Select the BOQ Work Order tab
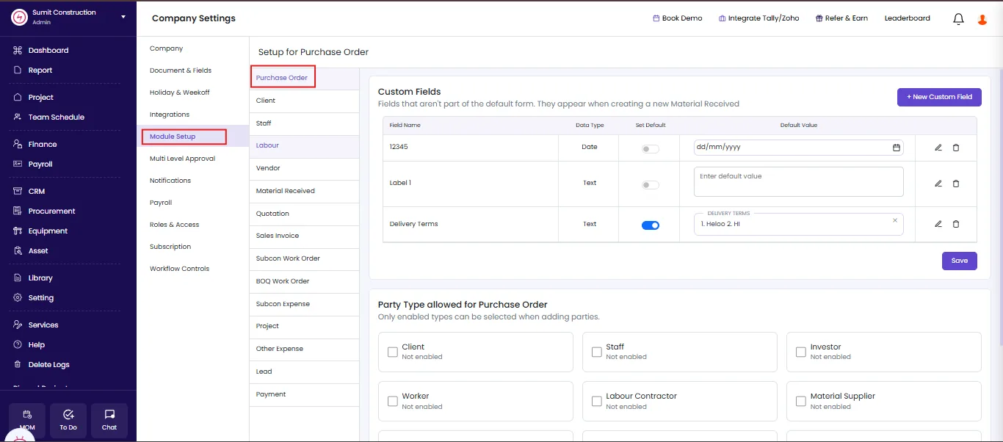Screen dimensions: 1003x442 tap(305, 281)
